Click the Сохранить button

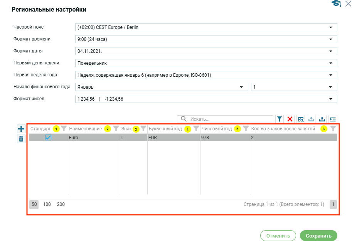pyautogui.click(x=318, y=236)
